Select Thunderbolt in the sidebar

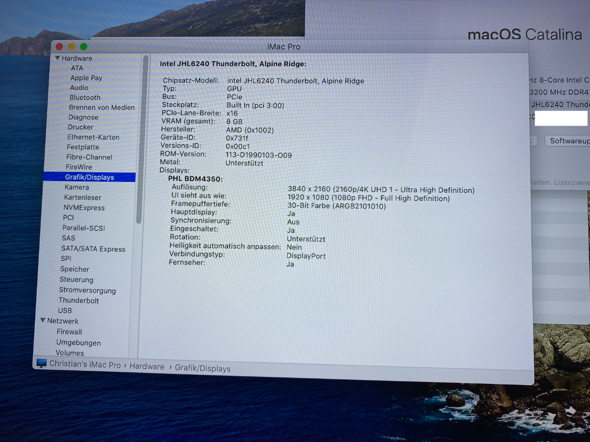tap(79, 300)
